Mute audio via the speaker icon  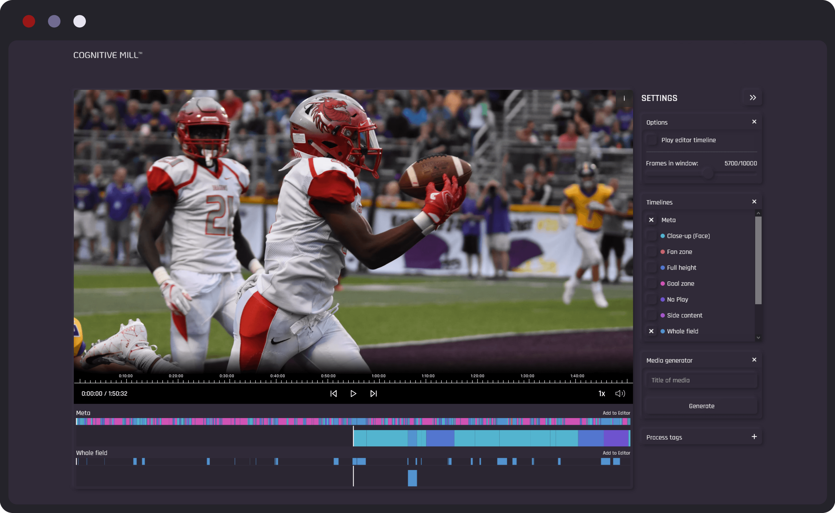[x=620, y=394]
